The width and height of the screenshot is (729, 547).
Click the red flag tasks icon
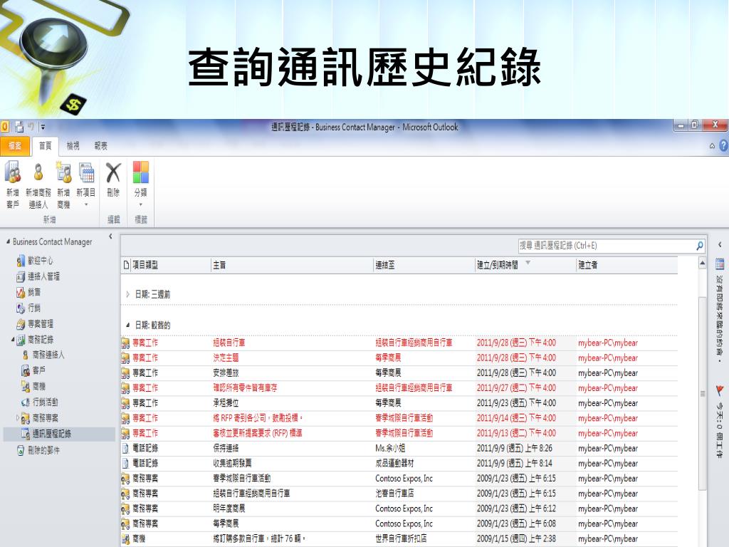[720, 391]
